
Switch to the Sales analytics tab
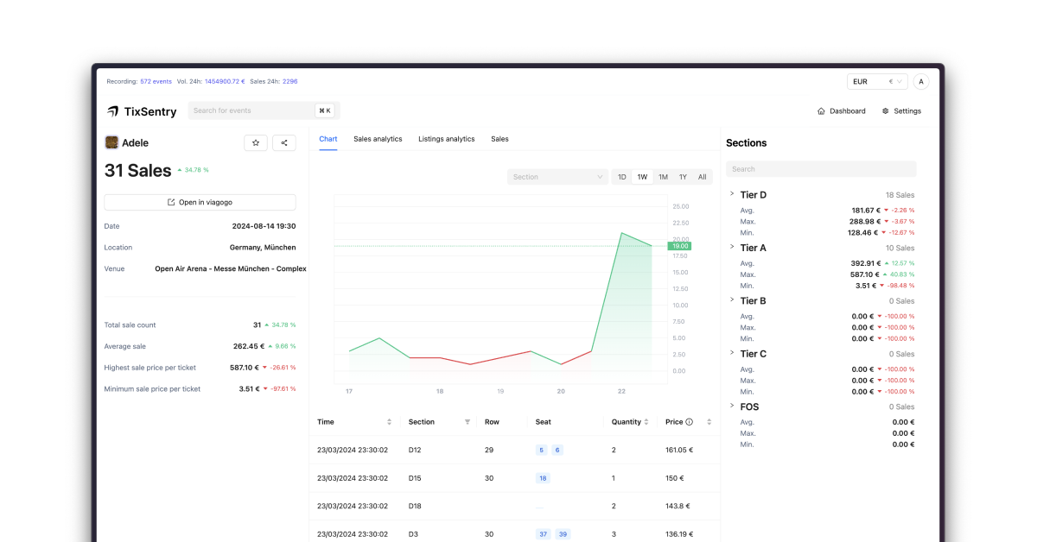[378, 139]
